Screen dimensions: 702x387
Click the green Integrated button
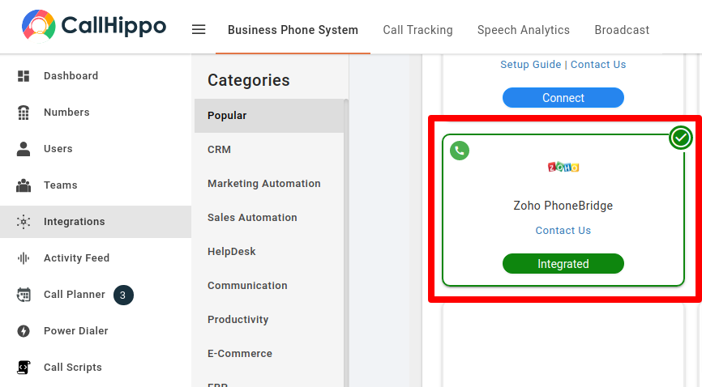(x=563, y=263)
